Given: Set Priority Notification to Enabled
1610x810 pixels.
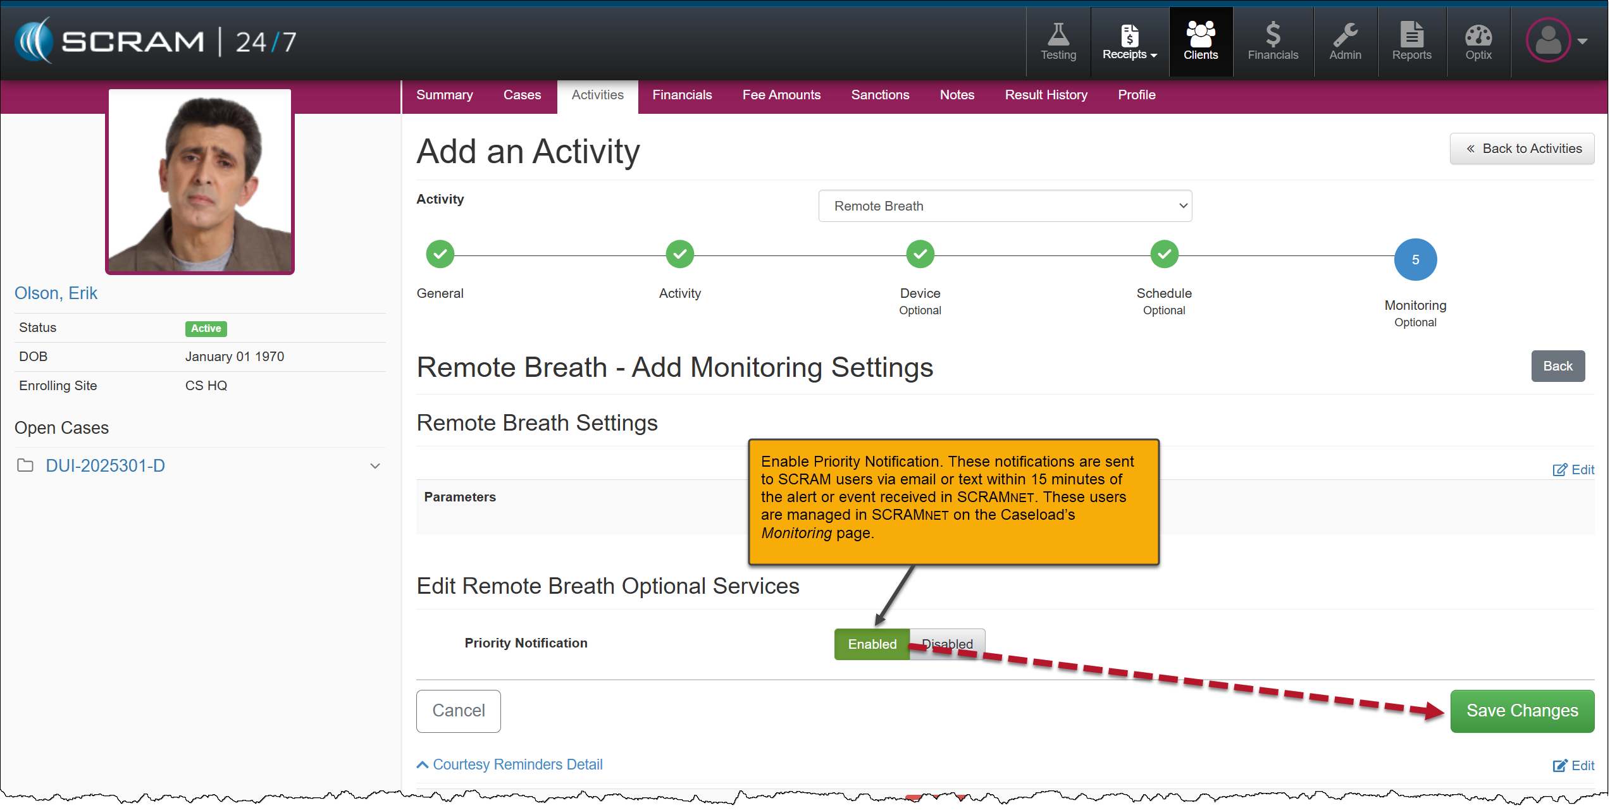Looking at the screenshot, I should tap(871, 644).
